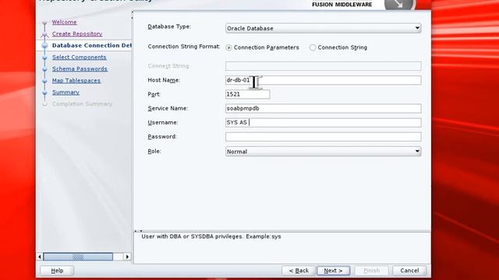Focus the Service Name field

[323, 108]
